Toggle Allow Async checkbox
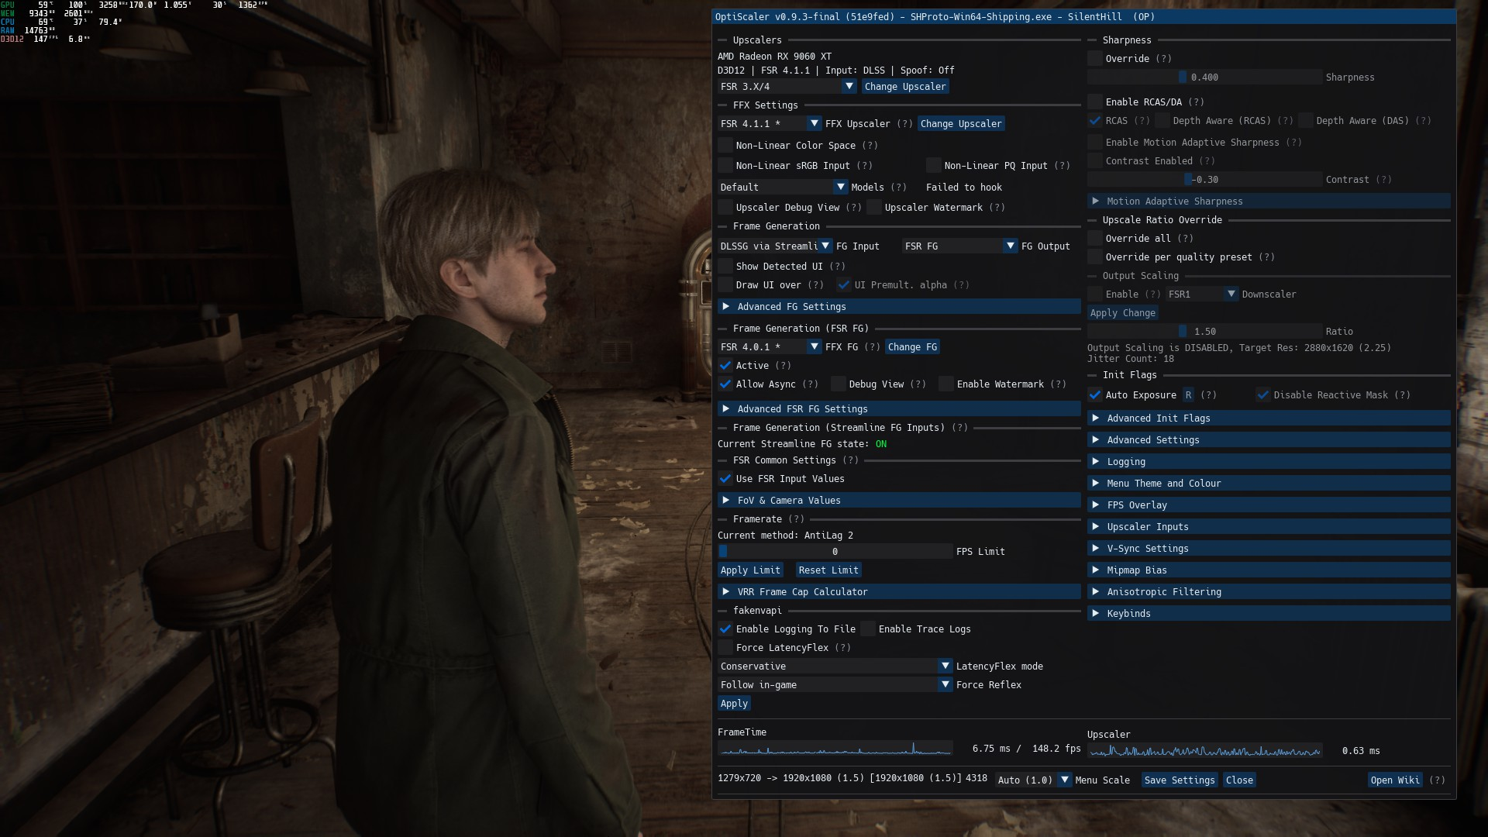This screenshot has height=837, width=1488. point(725,384)
